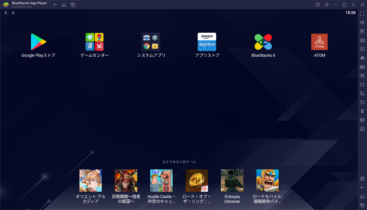367x210 pixels.
Task: Click the version text 5.9.140.1019 N64
Action: pos(22,7)
